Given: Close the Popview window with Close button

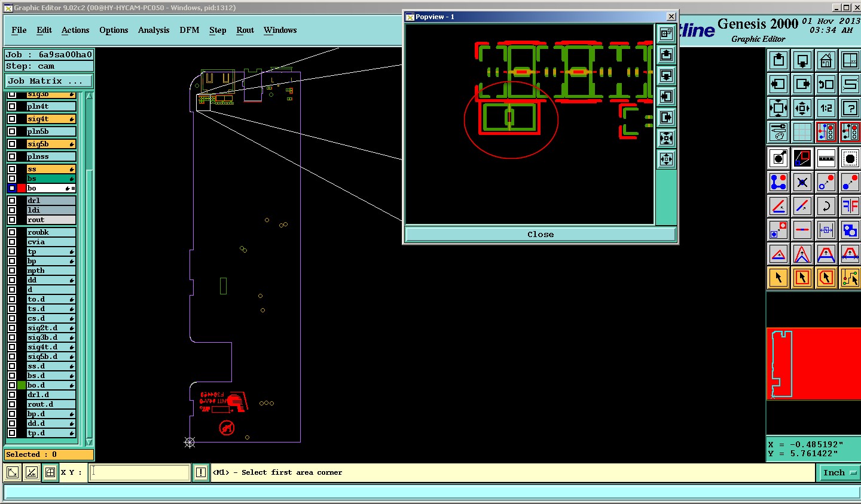Looking at the screenshot, I should click(541, 234).
